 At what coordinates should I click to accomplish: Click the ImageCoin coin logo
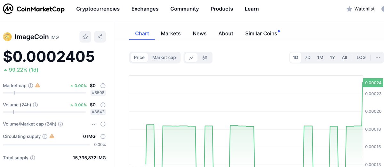7,37
